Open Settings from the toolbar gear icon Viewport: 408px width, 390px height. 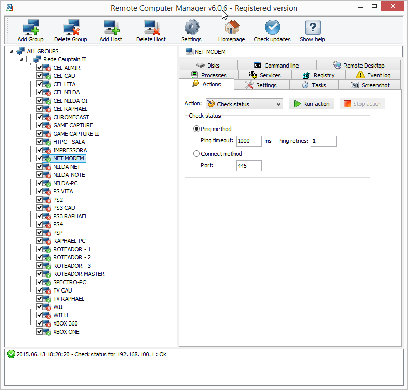[x=192, y=27]
